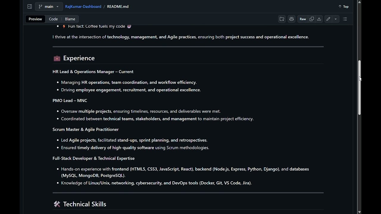
Task: Ask Copilot about this file
Action: (x=292, y=19)
